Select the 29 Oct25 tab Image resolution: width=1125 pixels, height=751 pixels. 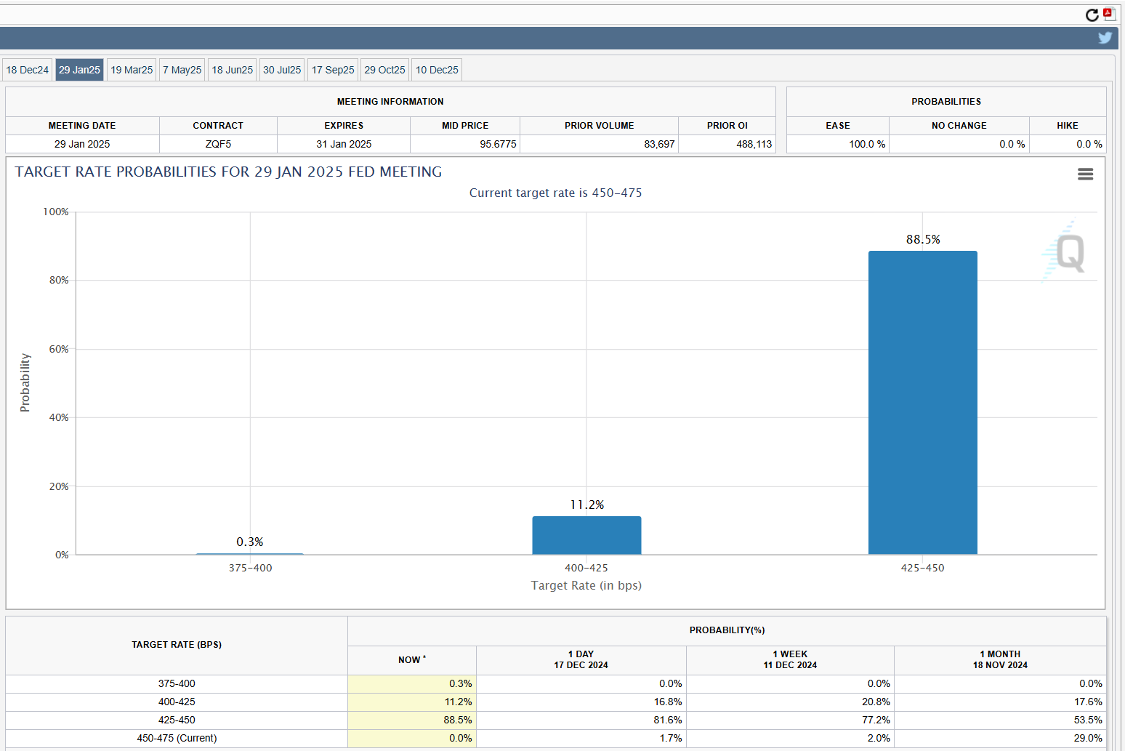point(385,70)
